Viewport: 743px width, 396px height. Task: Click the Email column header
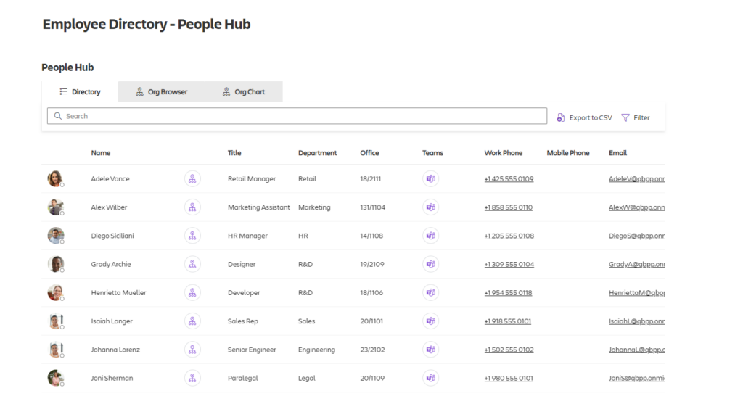(x=617, y=152)
